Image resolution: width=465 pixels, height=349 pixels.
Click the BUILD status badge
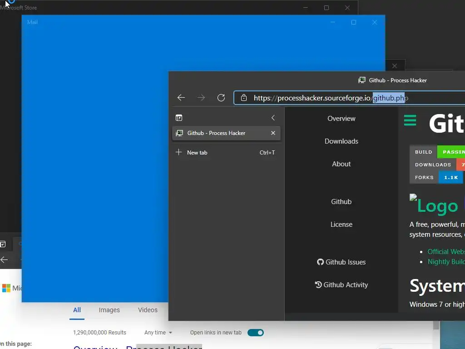437,152
